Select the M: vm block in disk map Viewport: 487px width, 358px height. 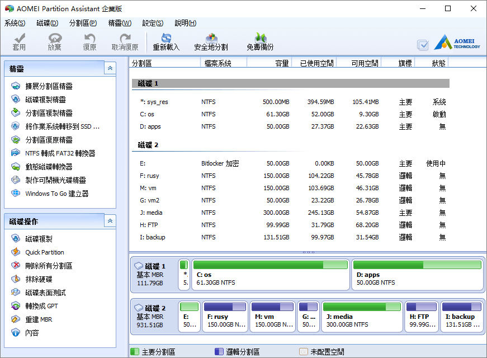point(272,317)
